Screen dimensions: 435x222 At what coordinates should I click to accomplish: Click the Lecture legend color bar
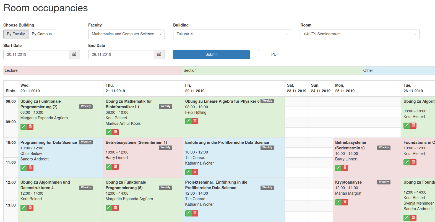click(x=93, y=71)
